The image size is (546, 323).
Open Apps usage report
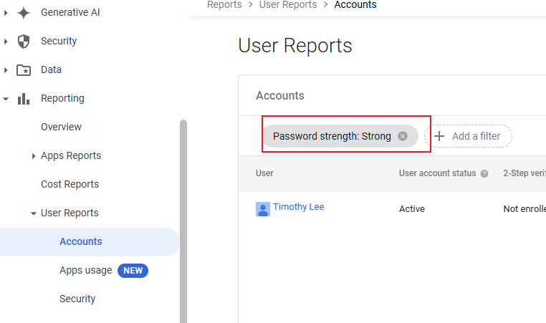point(85,270)
